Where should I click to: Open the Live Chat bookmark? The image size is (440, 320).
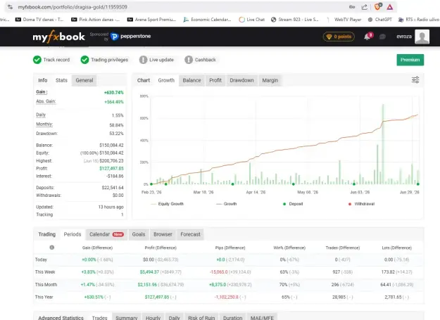[252, 20]
